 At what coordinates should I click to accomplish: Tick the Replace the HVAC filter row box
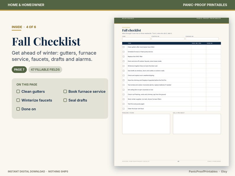coord(124,56)
